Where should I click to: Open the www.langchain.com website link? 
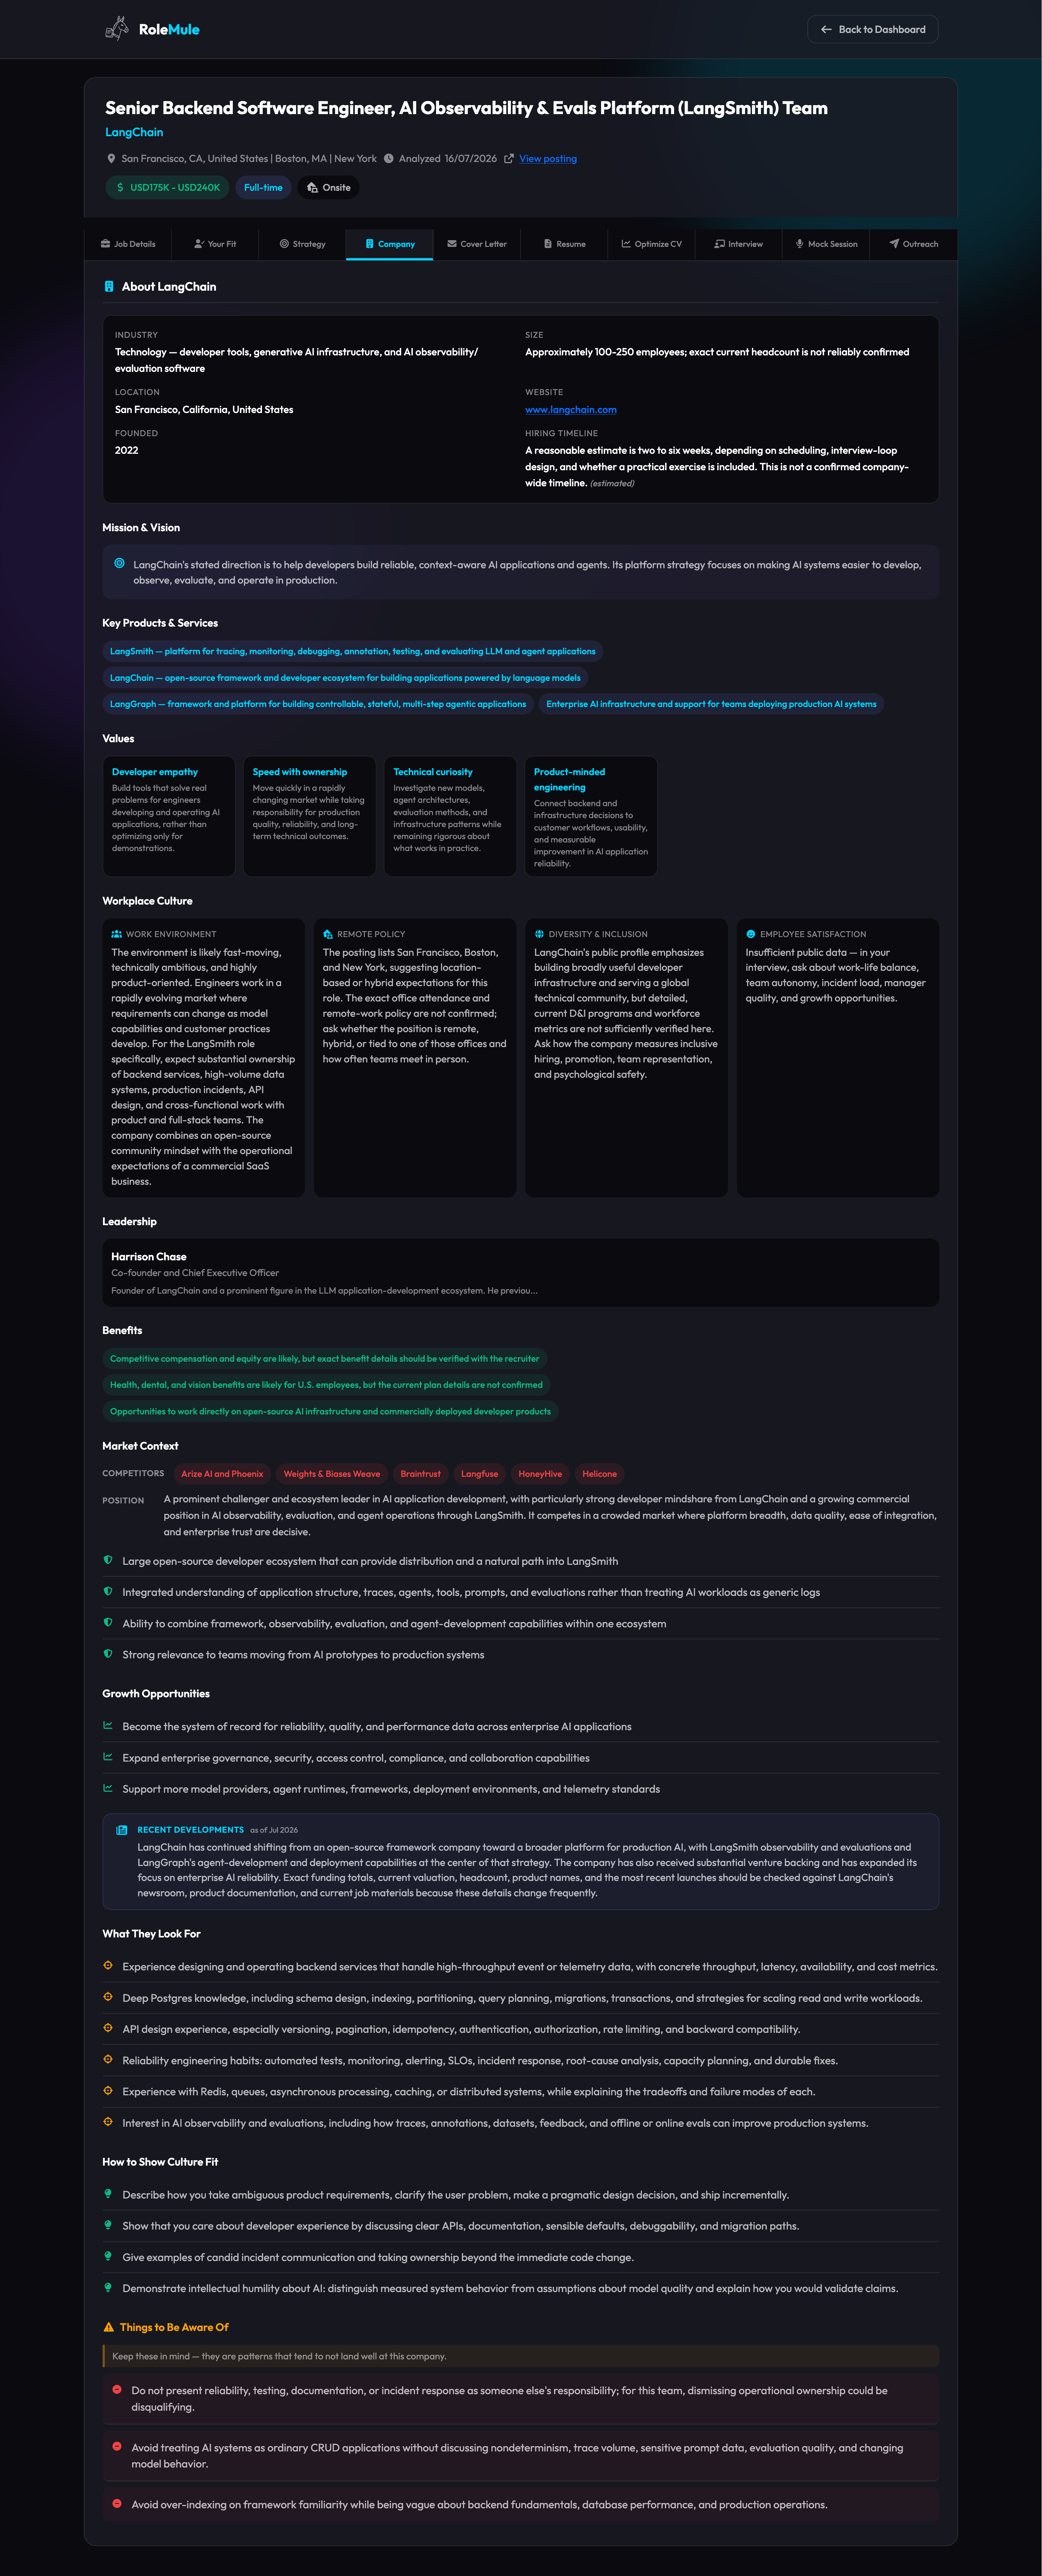570,410
